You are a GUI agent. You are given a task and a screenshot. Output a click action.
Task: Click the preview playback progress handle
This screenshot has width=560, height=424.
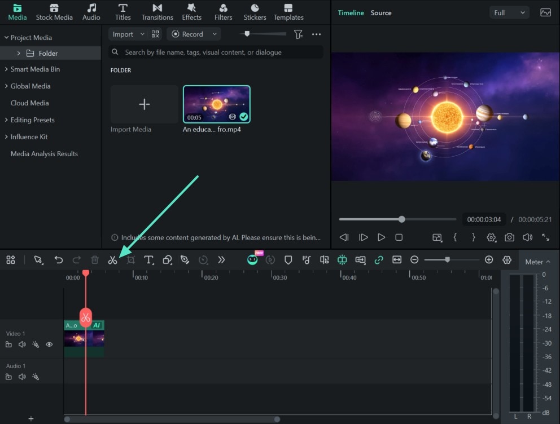(x=402, y=219)
